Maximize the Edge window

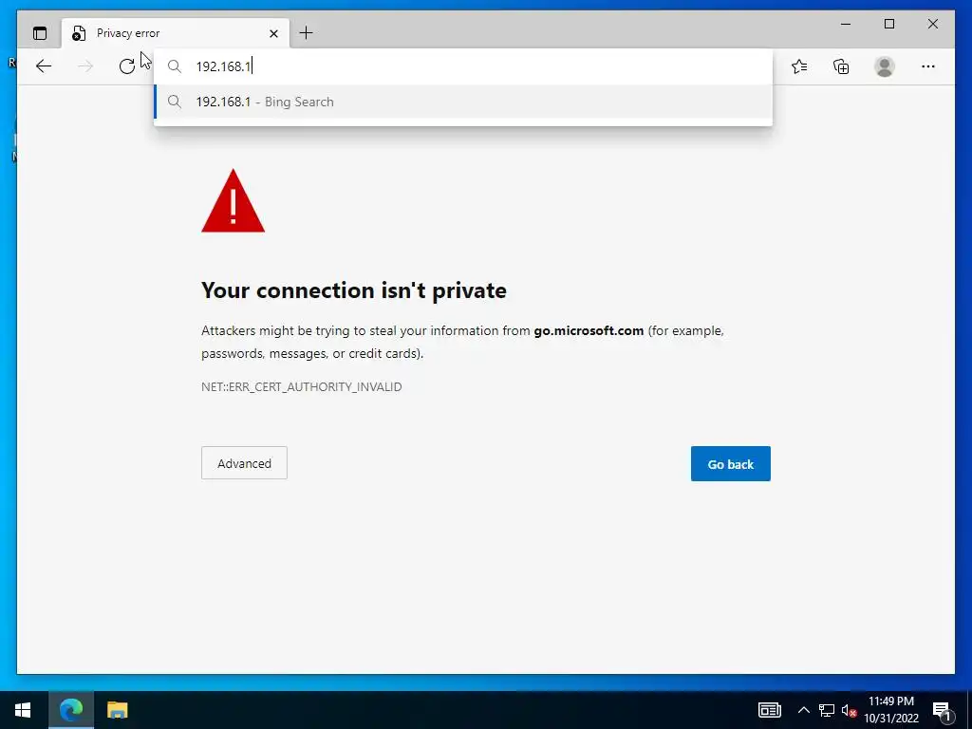[x=888, y=24]
